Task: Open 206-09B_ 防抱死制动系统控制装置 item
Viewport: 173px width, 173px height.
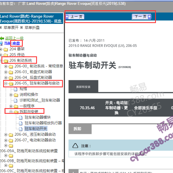Action: (32, 161)
